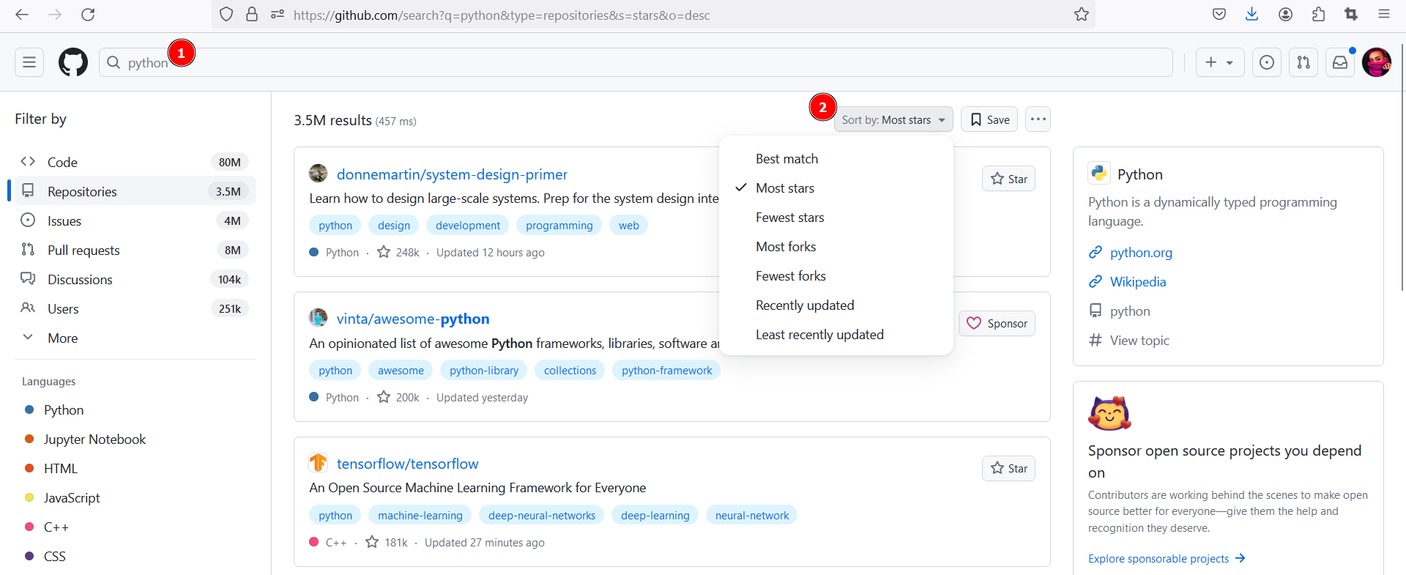Select Recently updated sort option

pyautogui.click(x=836, y=305)
